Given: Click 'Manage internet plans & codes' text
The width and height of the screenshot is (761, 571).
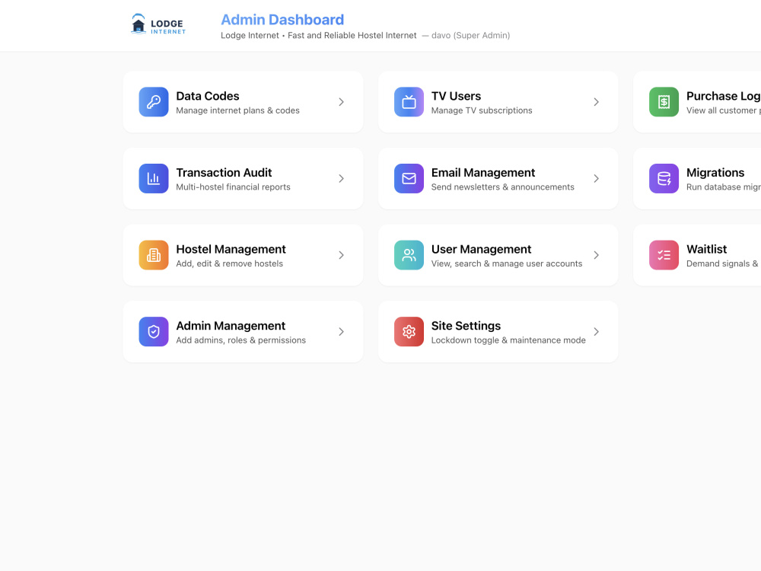Looking at the screenshot, I should point(237,110).
